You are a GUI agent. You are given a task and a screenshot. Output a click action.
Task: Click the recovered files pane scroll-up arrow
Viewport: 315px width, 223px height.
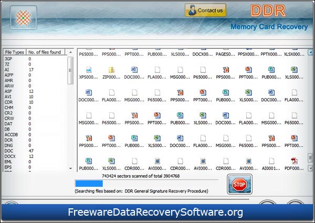[310, 52]
